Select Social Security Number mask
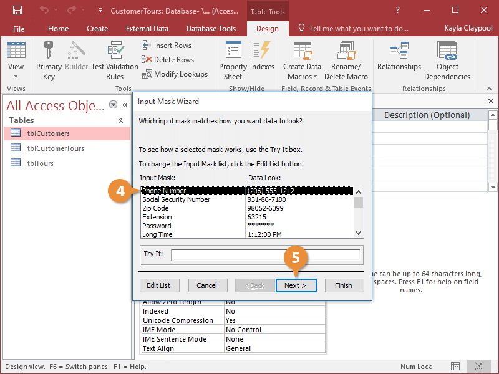 247,199
